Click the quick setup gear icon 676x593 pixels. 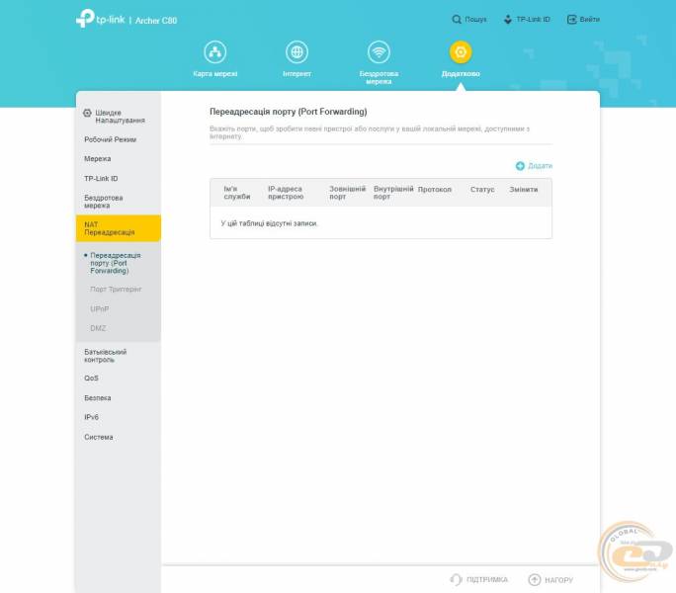click(x=87, y=113)
